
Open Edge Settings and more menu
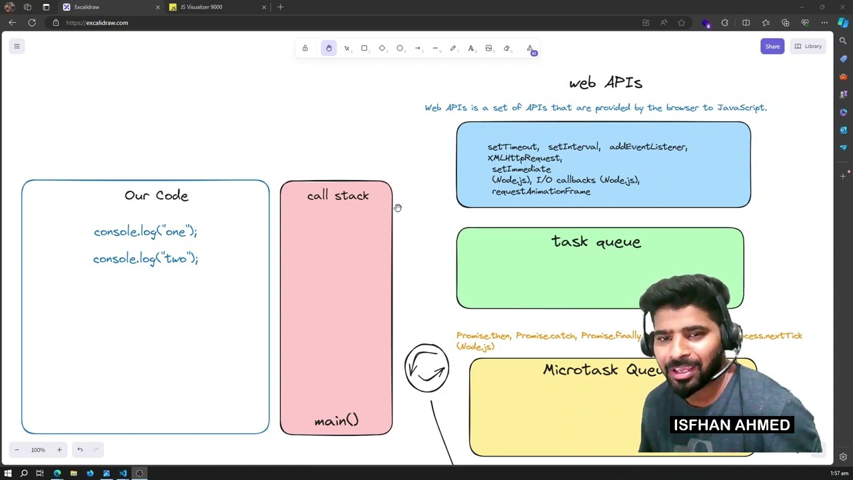tap(824, 23)
